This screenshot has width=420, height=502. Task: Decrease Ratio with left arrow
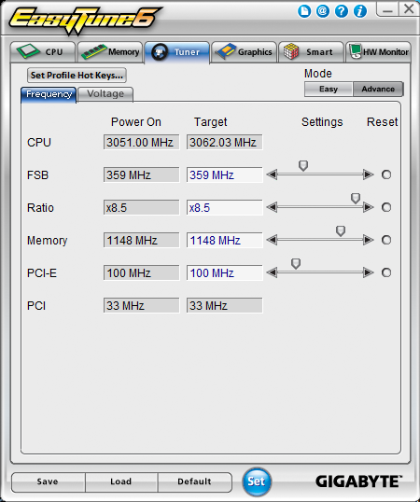click(272, 207)
